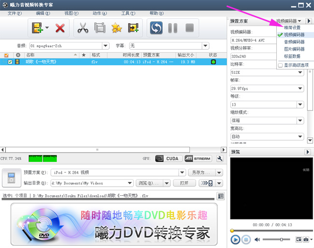
Task: Stop the preview playback
Action: click(246, 239)
